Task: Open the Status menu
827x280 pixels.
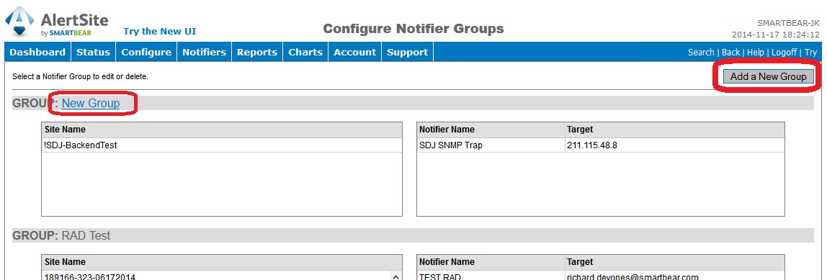Action: pos(94,53)
